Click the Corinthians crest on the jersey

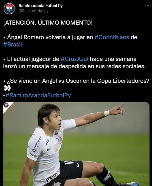[x=59, y=139]
